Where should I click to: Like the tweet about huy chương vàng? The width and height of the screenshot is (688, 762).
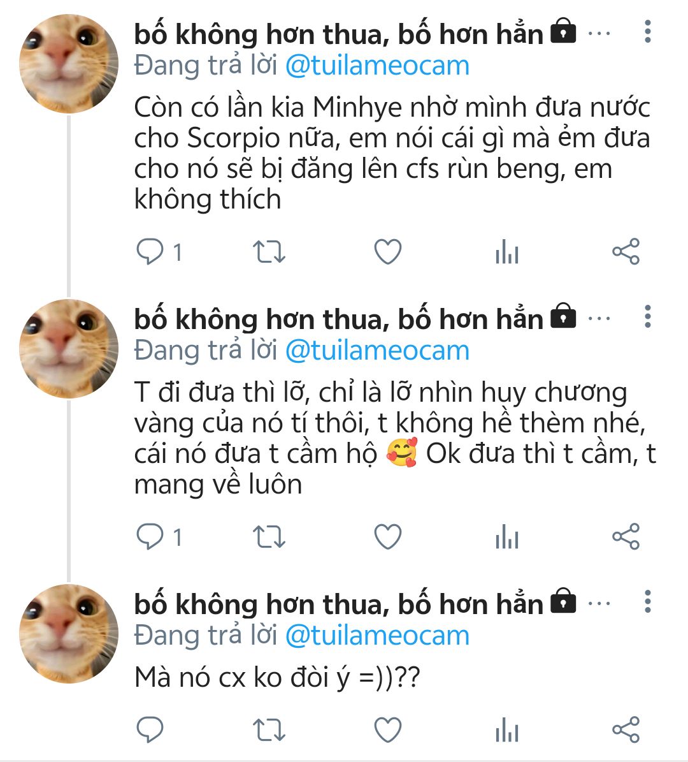coord(387,537)
